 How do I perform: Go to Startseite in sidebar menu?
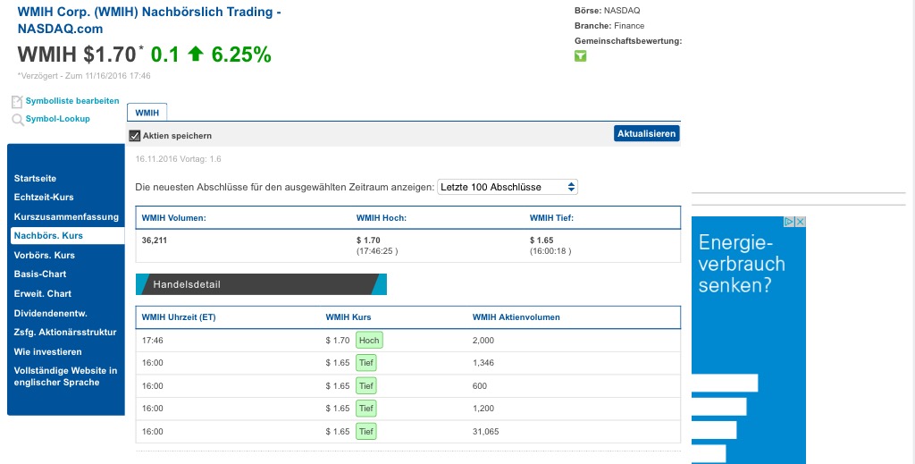pos(36,178)
